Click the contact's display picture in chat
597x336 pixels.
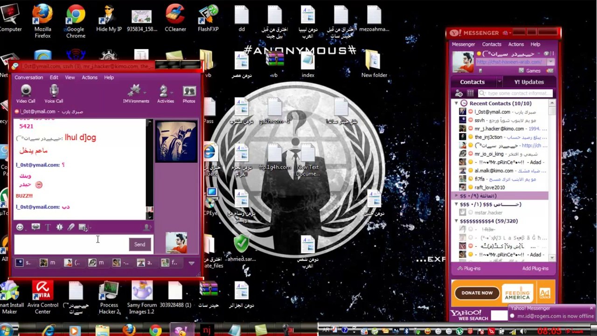click(x=176, y=141)
